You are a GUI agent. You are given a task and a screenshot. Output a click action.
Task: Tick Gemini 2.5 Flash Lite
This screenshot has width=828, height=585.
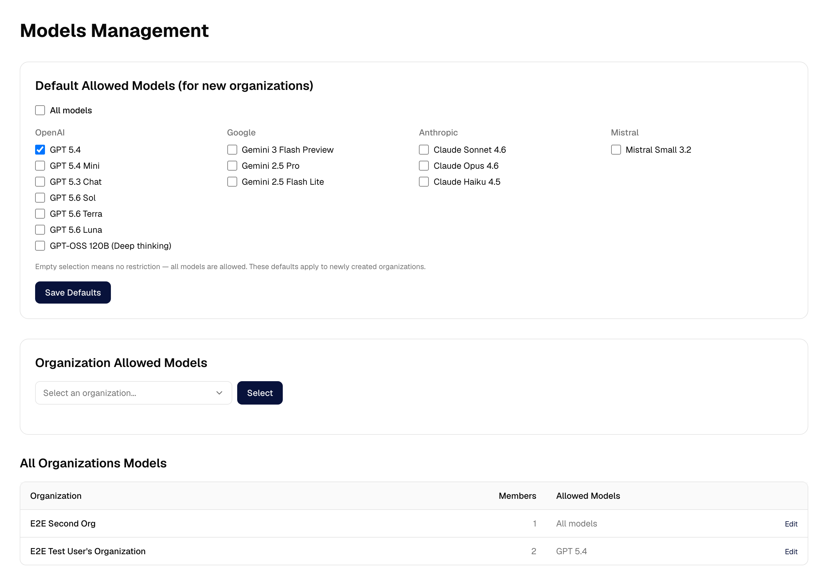tap(232, 182)
